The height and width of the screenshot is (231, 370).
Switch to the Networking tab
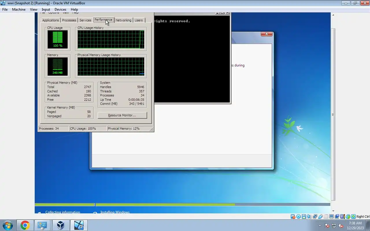(123, 20)
